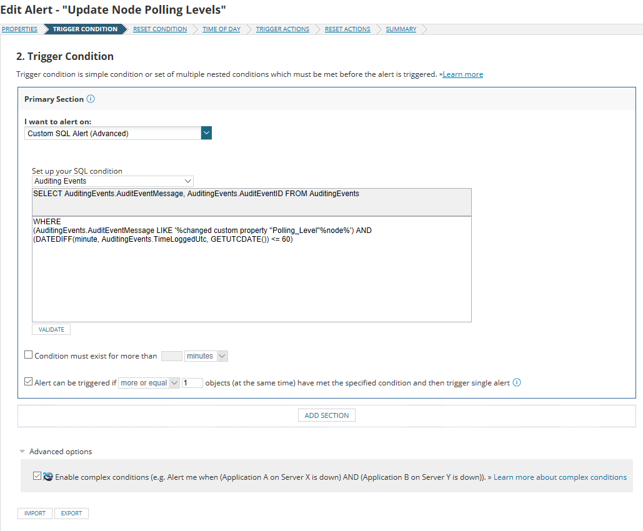Screen dimensions: 643x531
Task: Go to the Properties step
Action: click(19, 29)
